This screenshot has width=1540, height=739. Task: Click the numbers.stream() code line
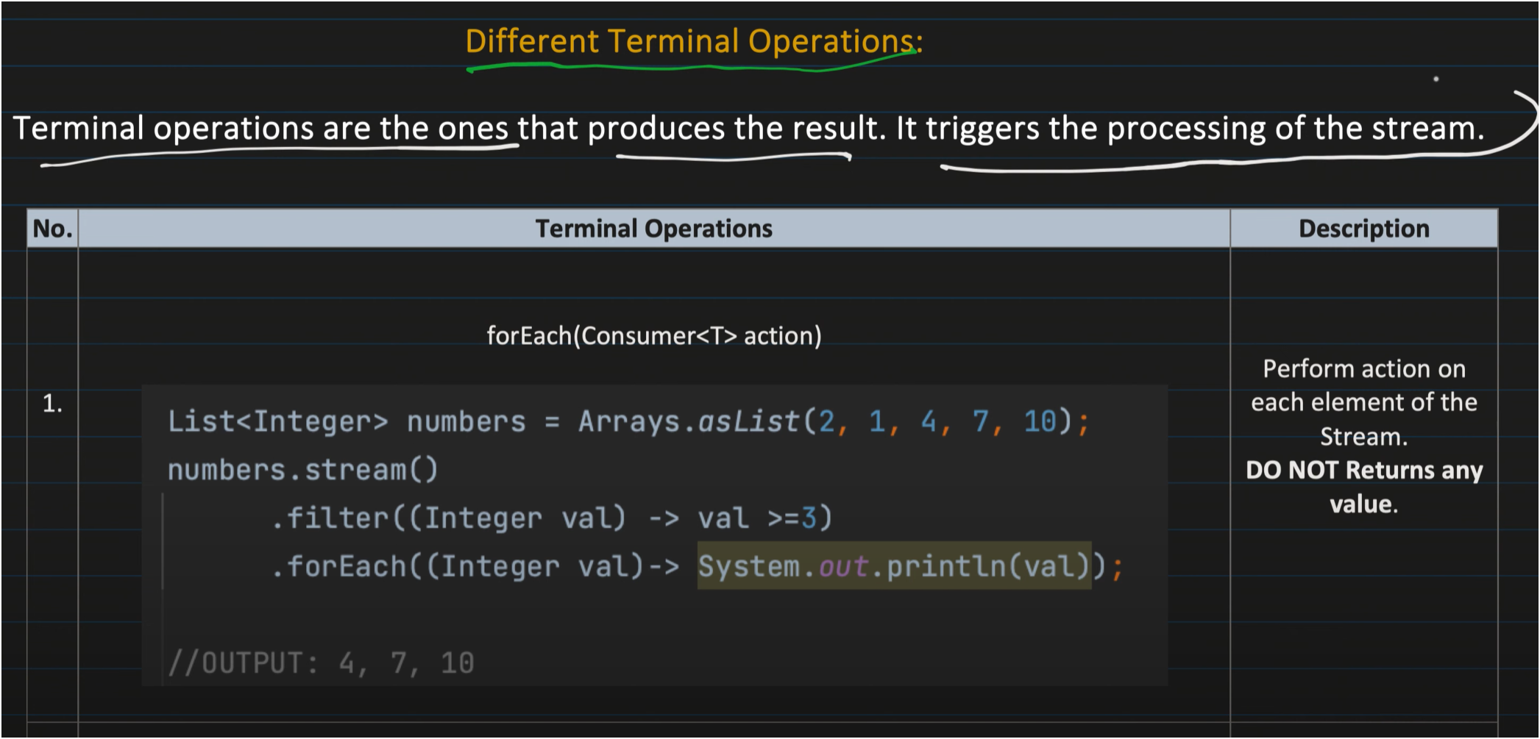tap(302, 470)
